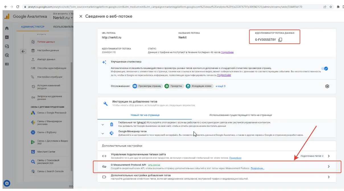Viewport: 344px width, 191px height.
Task: Open Advertising icon in left rail
Action: pos(7,55)
